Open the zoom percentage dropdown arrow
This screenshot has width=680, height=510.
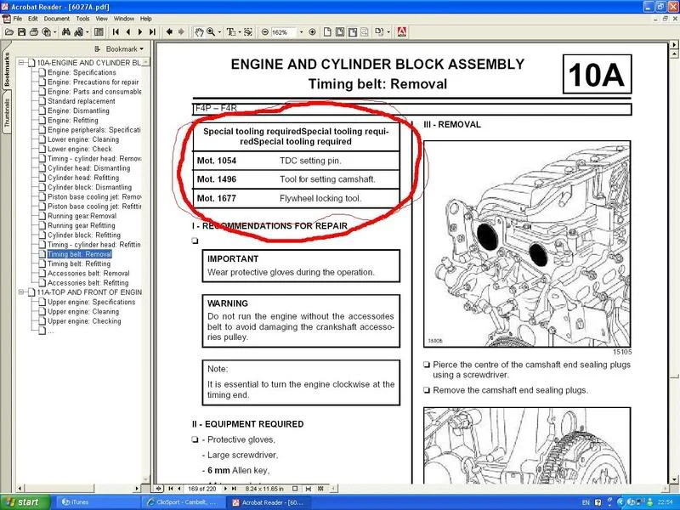pyautogui.click(x=301, y=32)
